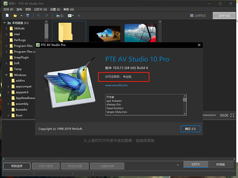The height and width of the screenshot is (178, 238).
Task: Select the Program Files folder in tree
Action: pos(23,46)
